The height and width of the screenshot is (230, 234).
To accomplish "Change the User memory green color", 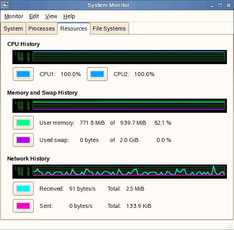I will 23,123.
